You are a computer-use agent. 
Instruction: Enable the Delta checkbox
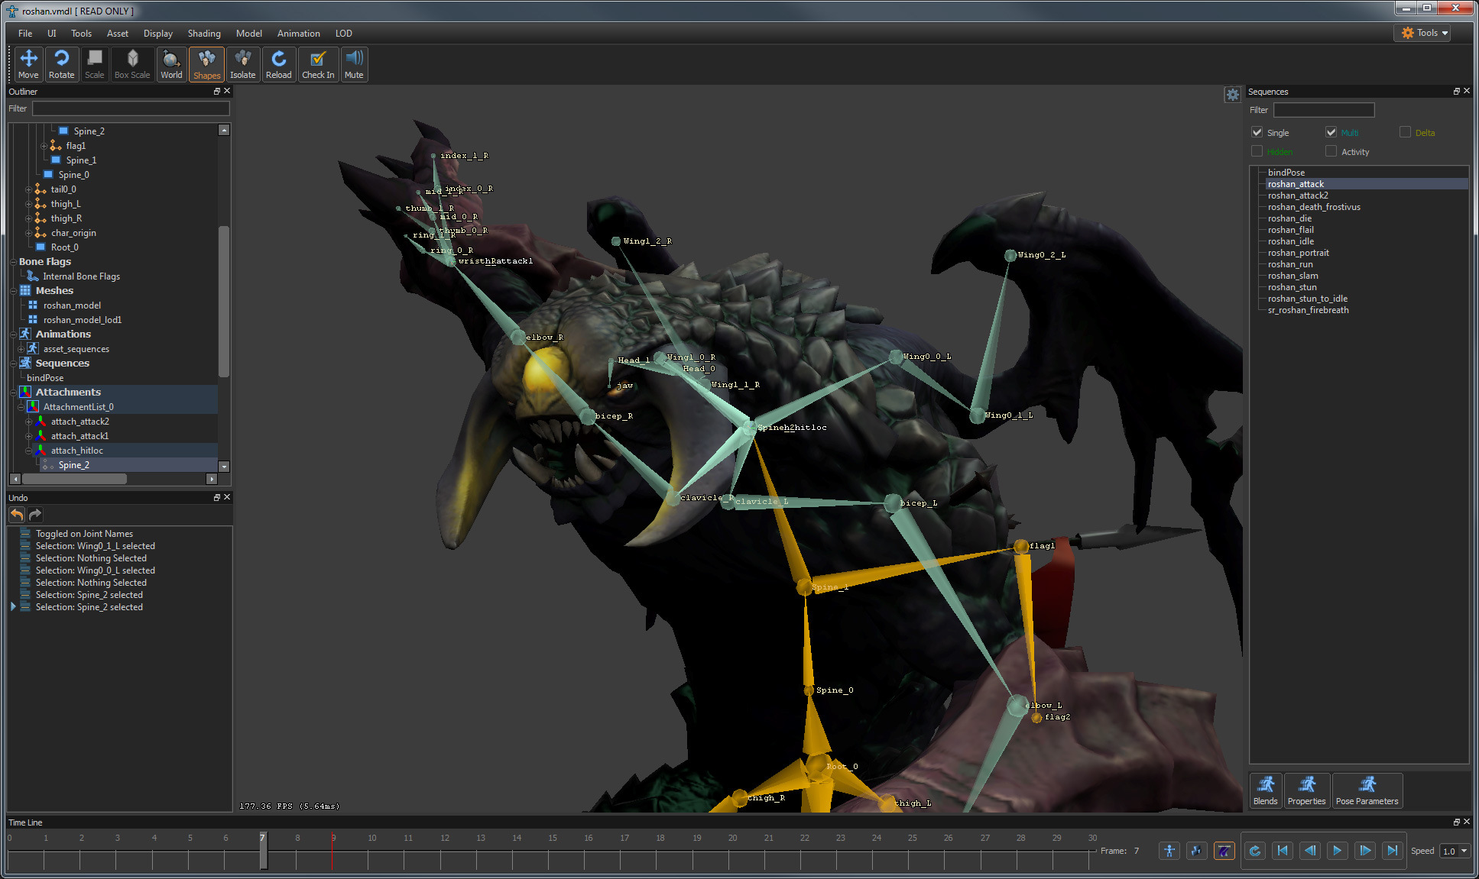tap(1405, 132)
